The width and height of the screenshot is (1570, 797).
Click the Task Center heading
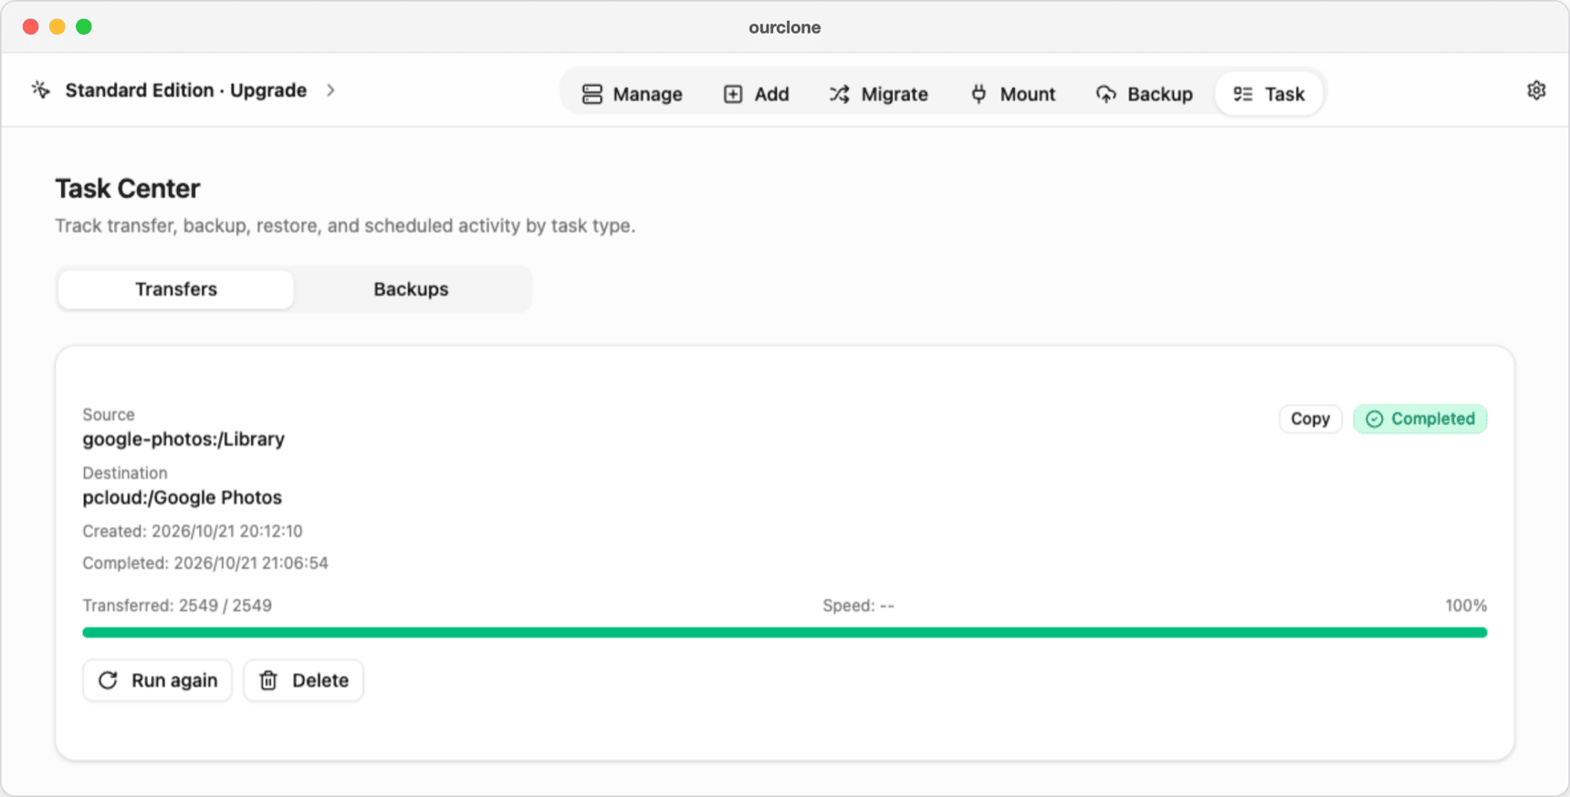coord(127,189)
